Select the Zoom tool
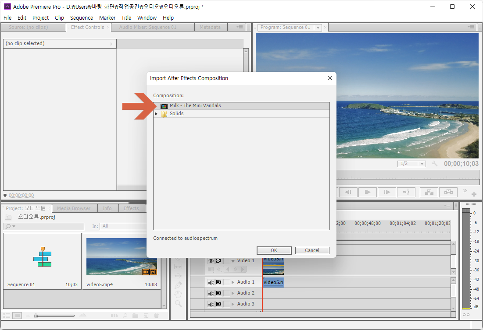The width and height of the screenshot is (483, 330). (x=178, y=304)
